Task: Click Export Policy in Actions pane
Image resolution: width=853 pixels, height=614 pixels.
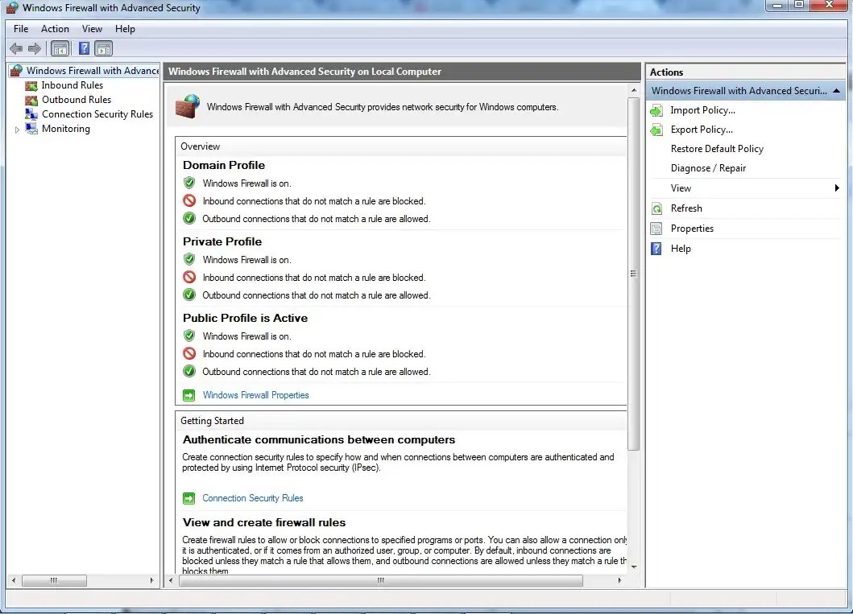Action: (x=702, y=130)
